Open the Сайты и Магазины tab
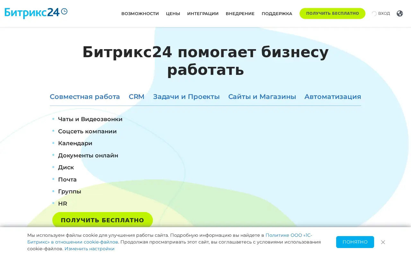 pos(262,97)
